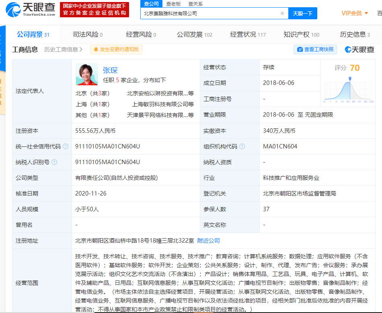Screen dimensions: 382x313
Task: Click 查看工商快照 button
Action: [x=315, y=49]
